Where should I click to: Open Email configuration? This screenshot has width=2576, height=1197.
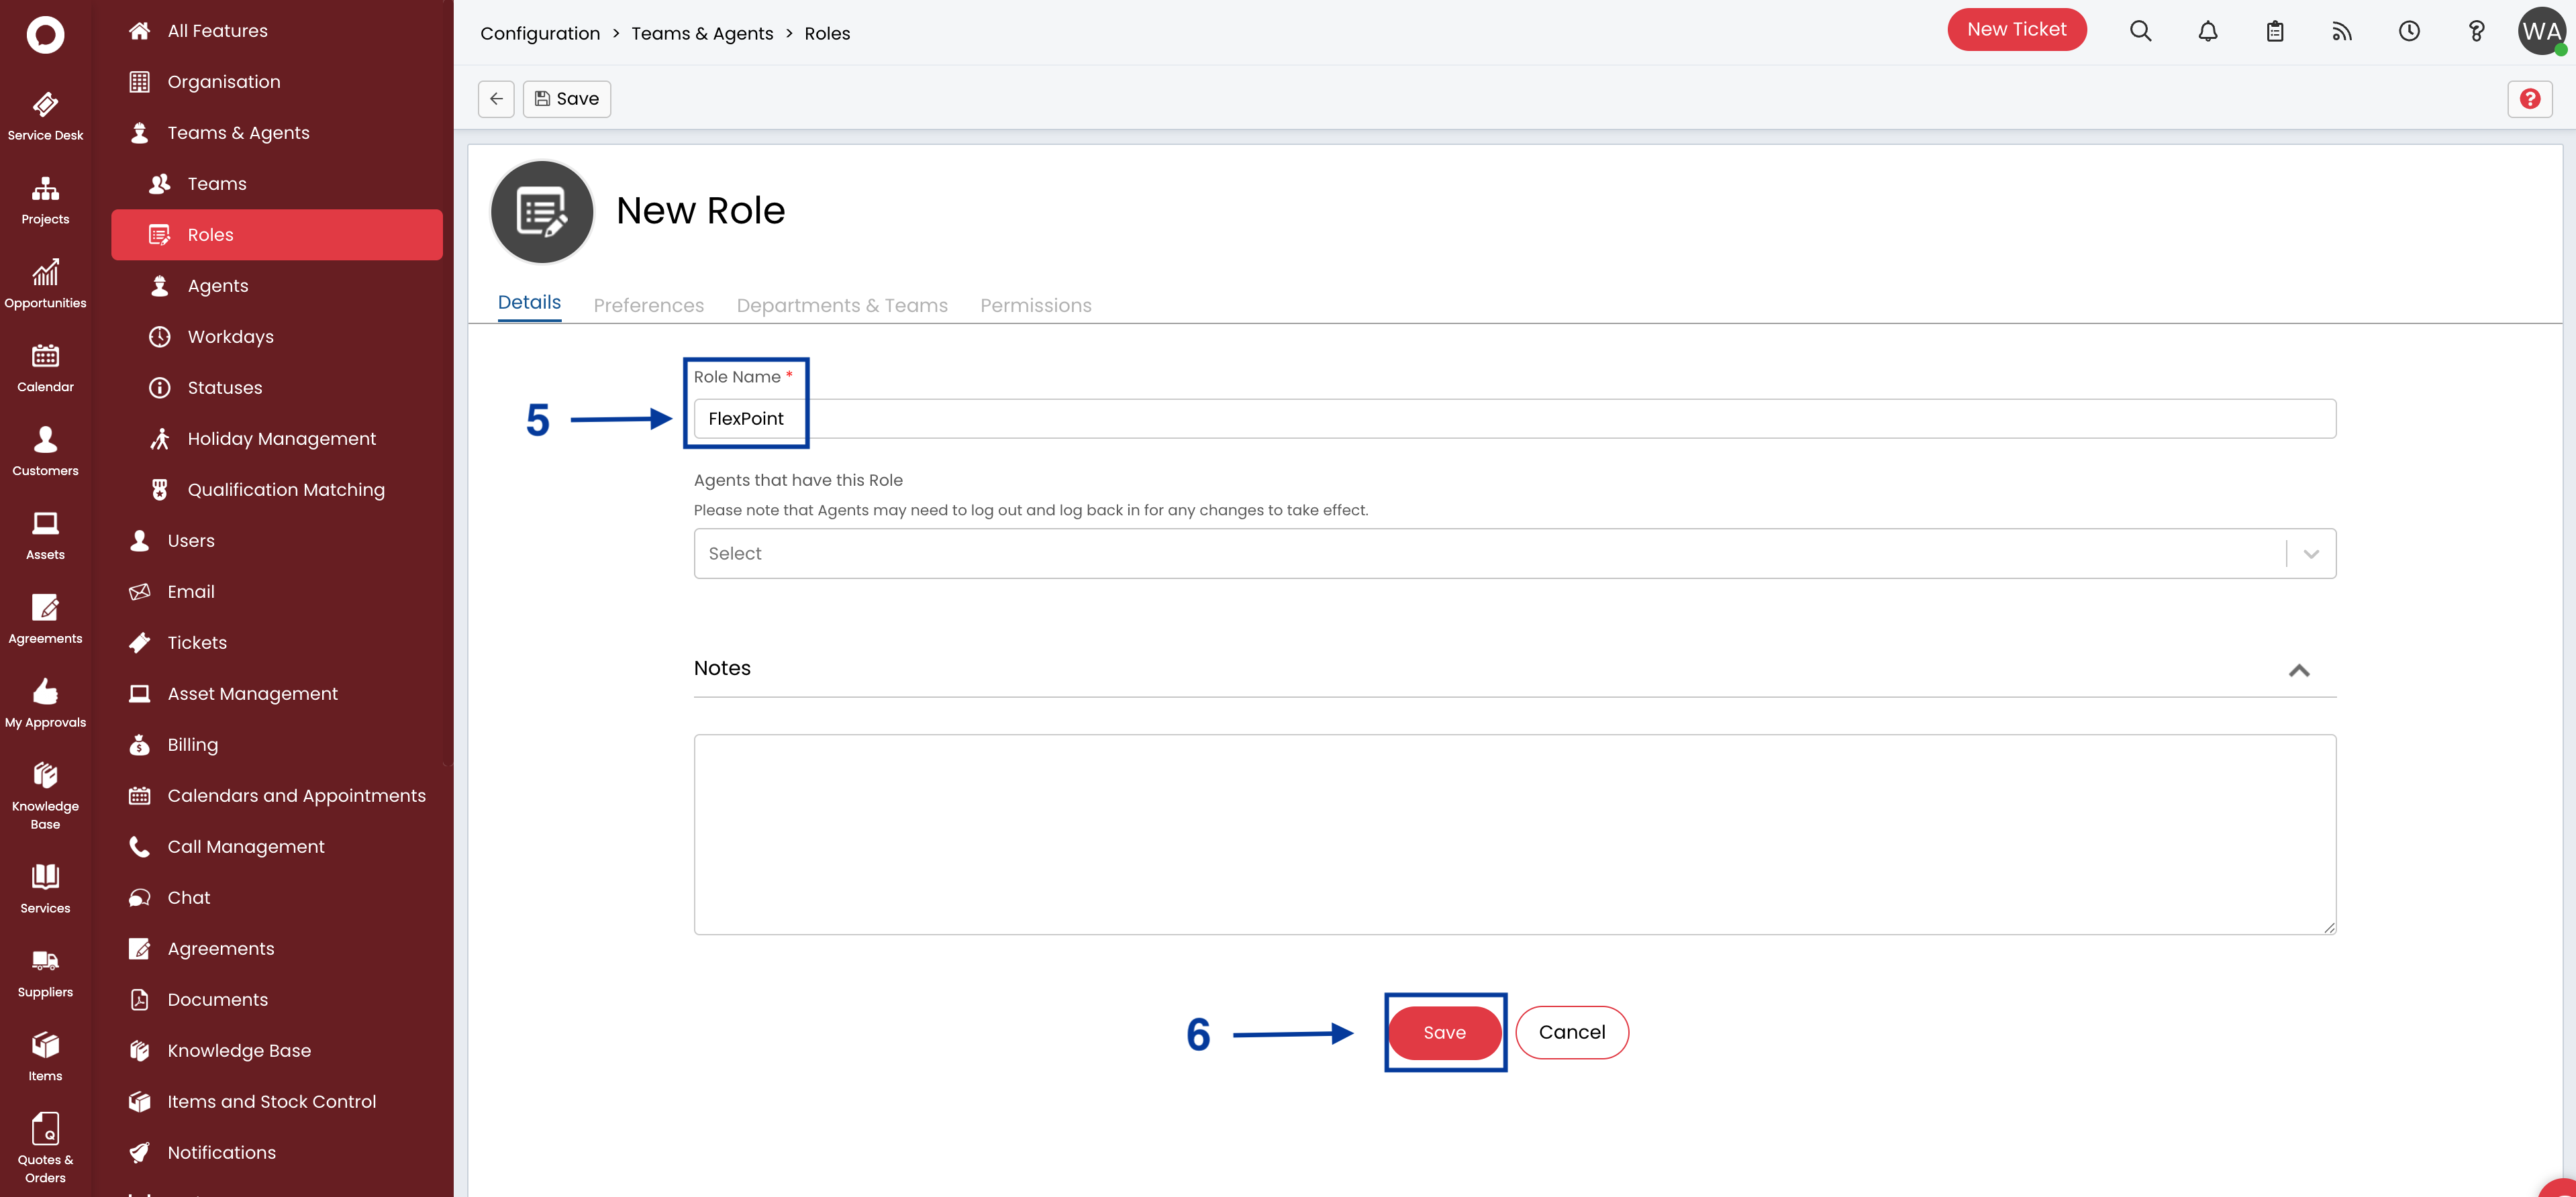click(x=276, y=592)
